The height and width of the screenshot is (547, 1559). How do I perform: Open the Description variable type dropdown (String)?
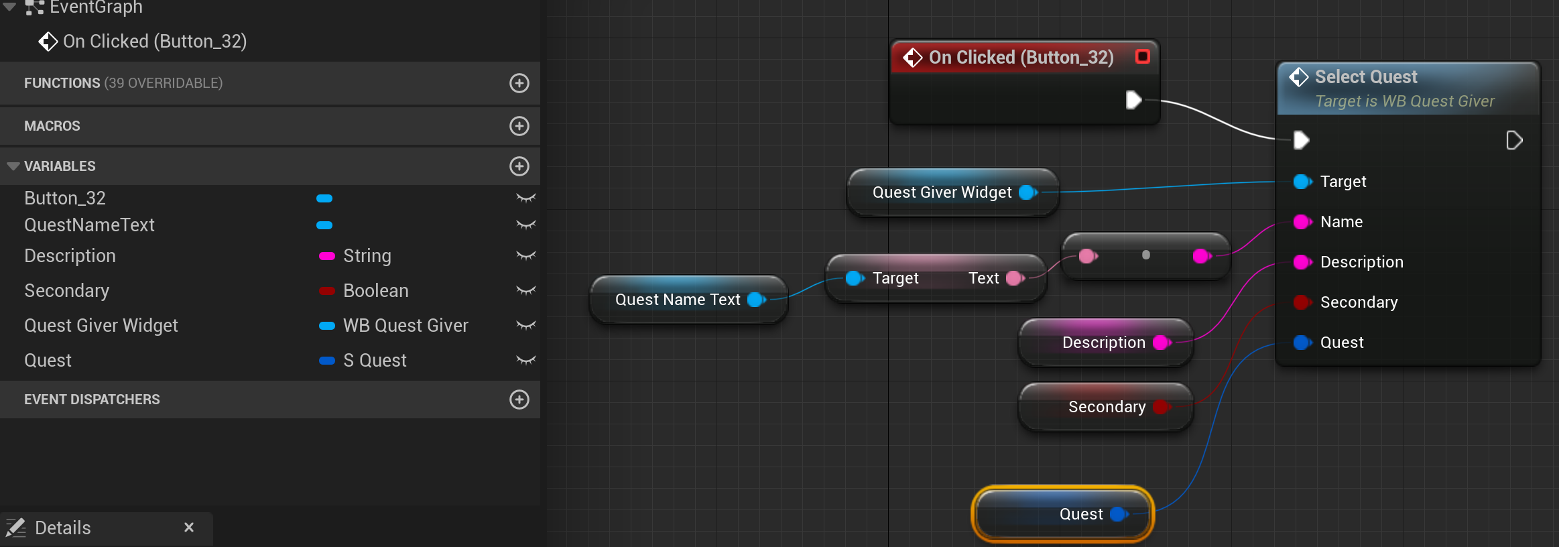pos(355,255)
